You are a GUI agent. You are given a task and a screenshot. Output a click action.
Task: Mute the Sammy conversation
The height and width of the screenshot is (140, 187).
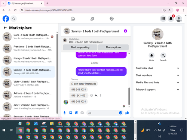[x=151, y=55]
